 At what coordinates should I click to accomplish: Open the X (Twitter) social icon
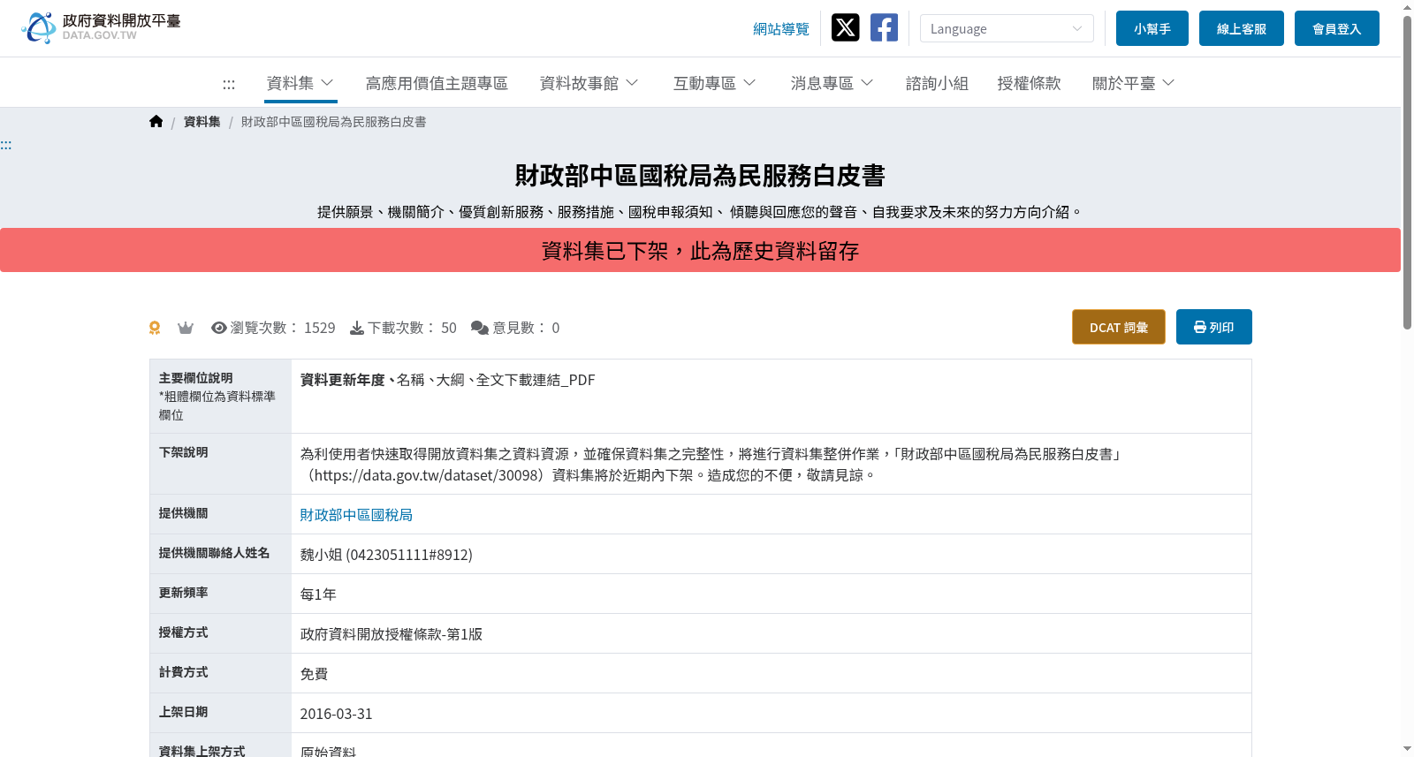pos(845,28)
